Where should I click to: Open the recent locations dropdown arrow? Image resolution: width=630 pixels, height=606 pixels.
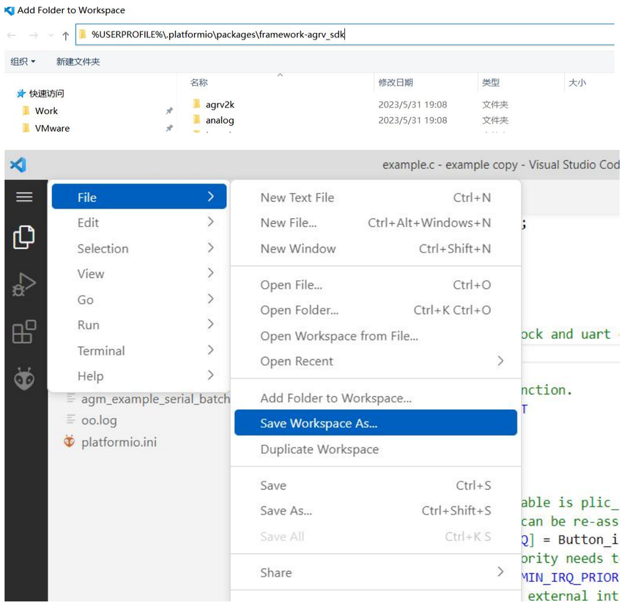pyautogui.click(x=51, y=35)
